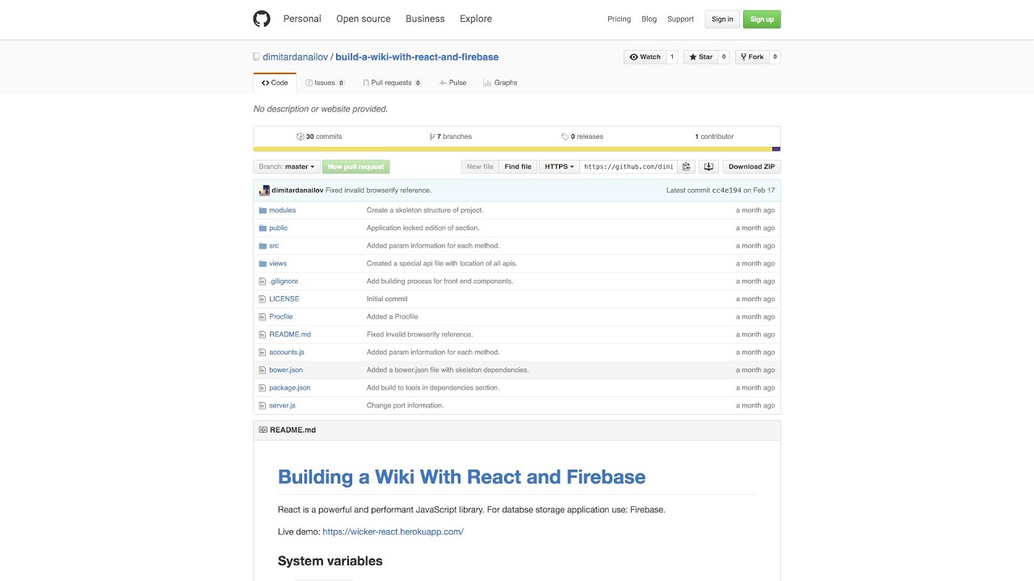Open the Pricing link
1034x581 pixels.
coord(619,19)
